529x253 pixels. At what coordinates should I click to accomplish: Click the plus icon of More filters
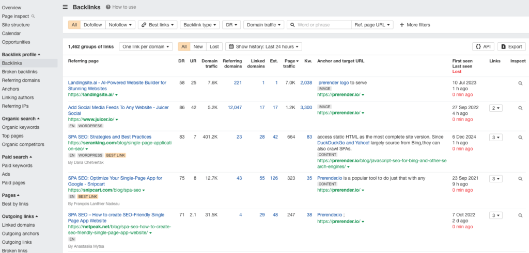(x=402, y=25)
